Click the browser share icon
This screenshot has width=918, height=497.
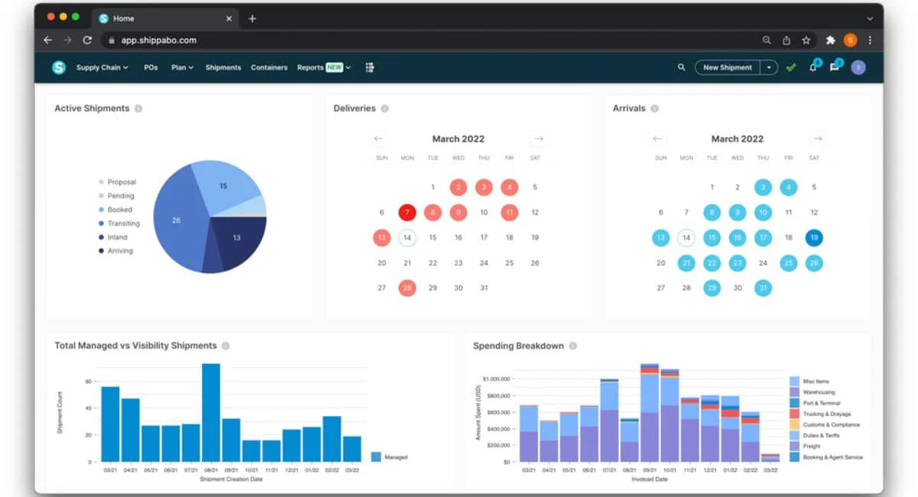coord(786,40)
